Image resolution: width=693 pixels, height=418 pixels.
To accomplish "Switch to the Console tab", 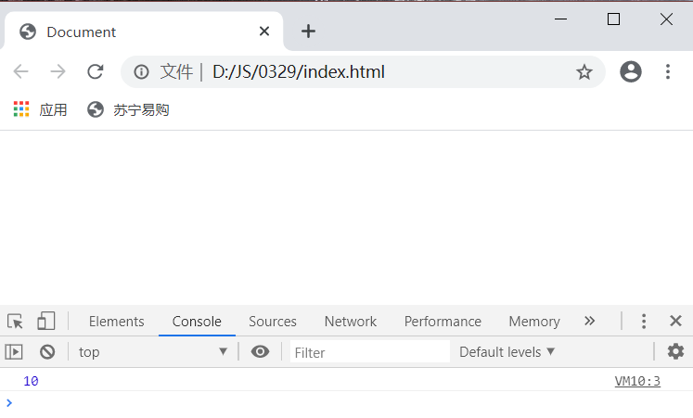I will tap(197, 322).
